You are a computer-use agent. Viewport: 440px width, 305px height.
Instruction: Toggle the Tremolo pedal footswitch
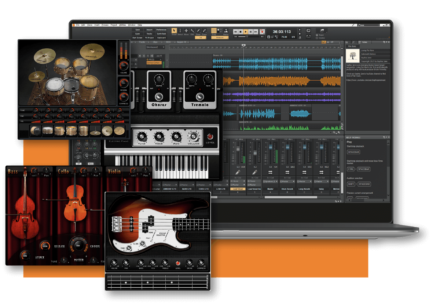pyautogui.click(x=200, y=97)
